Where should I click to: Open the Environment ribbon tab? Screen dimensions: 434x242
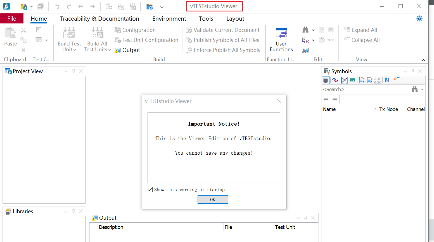click(x=169, y=19)
